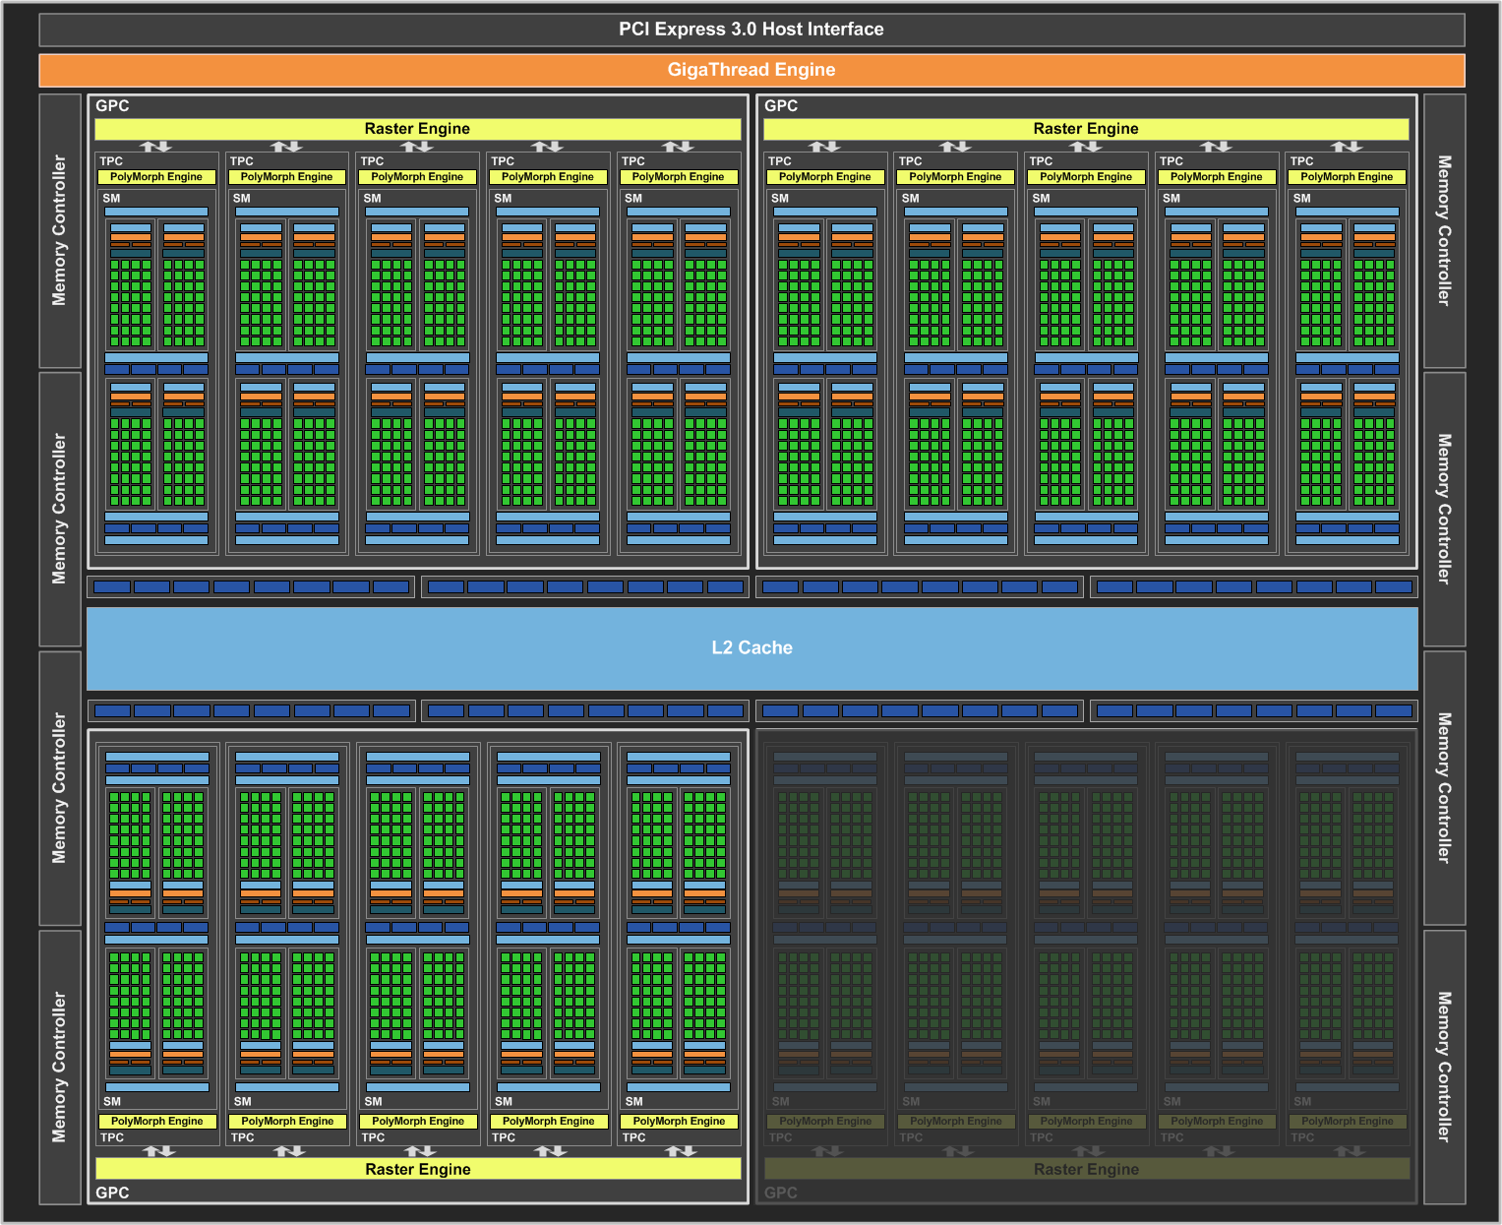Select the bottommost Memory Controller on right side
The width and height of the screenshot is (1502, 1225).
coord(1443,1067)
